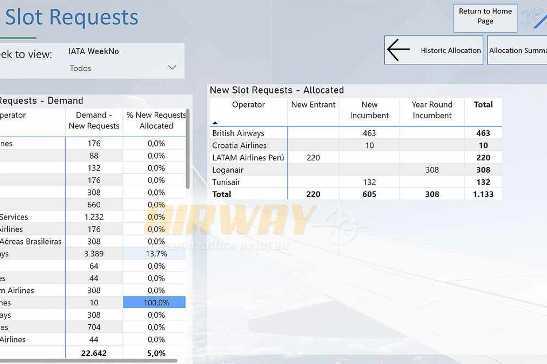Click the 3.389 demand value
547x364 pixels.
coord(94,254)
